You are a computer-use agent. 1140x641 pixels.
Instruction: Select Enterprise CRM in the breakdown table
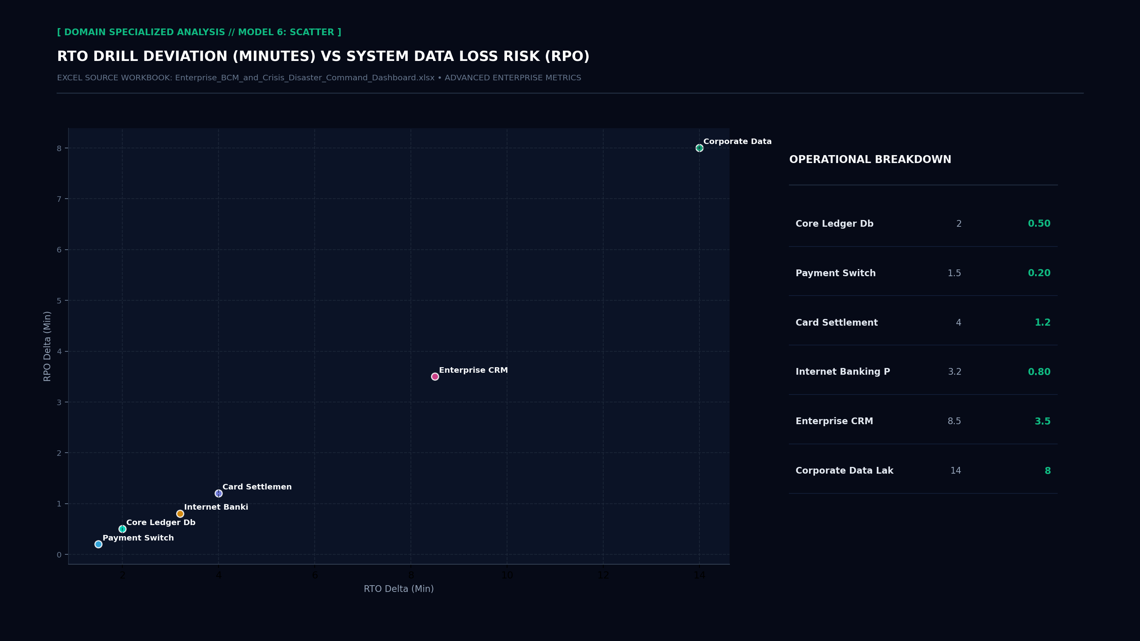tap(834, 421)
